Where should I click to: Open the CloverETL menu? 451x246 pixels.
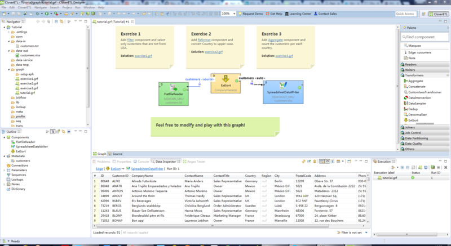[x=24, y=7]
